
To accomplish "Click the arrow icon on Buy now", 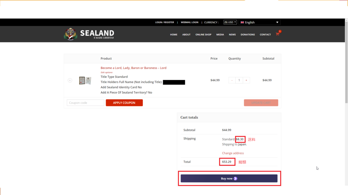I will (x=236, y=178).
